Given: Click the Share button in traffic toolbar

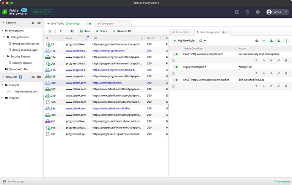Looking at the screenshot, I should click(102, 31).
